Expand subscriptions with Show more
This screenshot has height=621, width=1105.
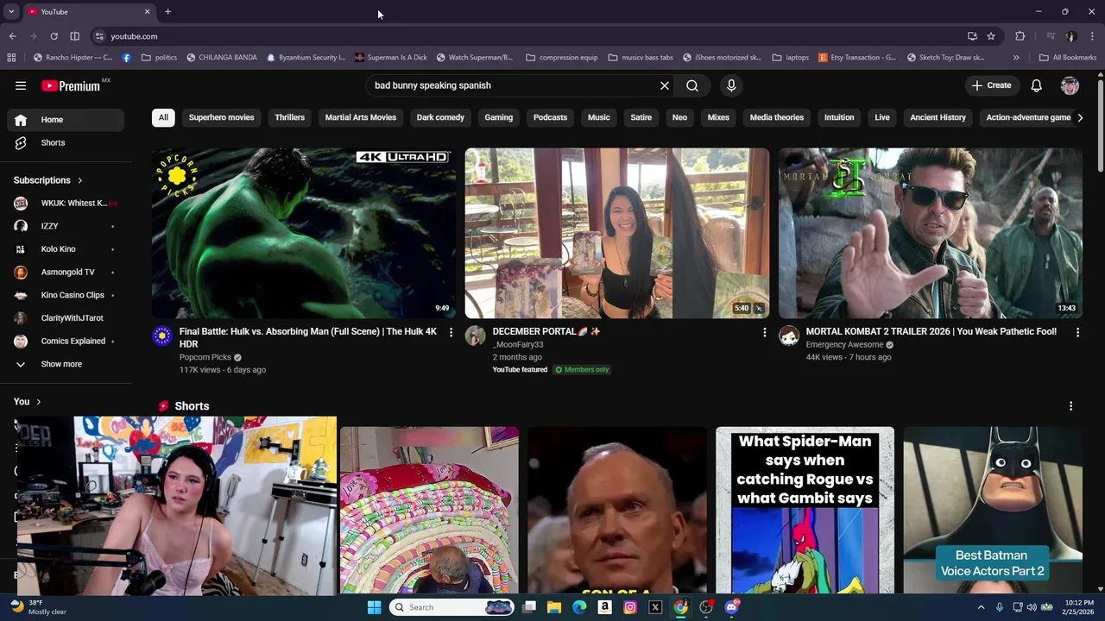click(x=66, y=364)
